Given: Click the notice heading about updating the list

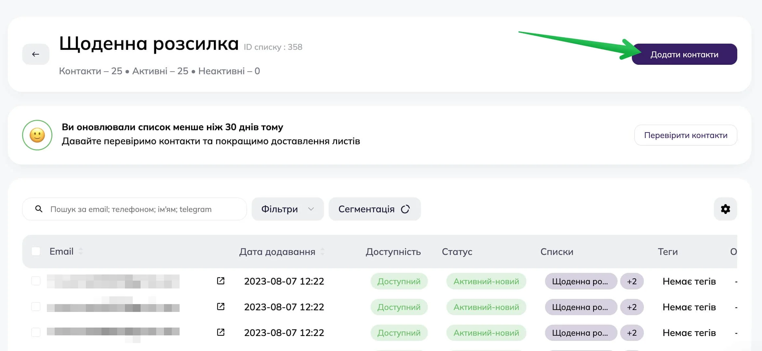Looking at the screenshot, I should 172,127.
